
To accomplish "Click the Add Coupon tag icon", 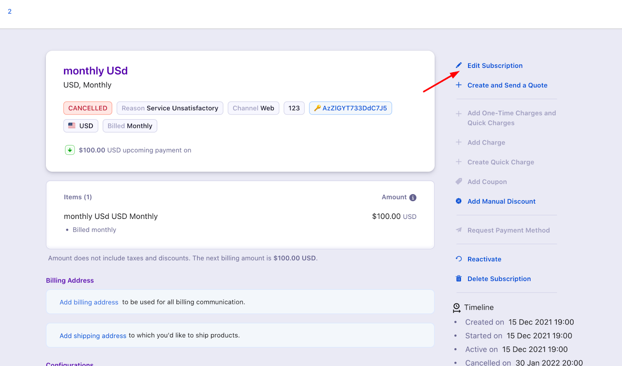I will (x=459, y=181).
